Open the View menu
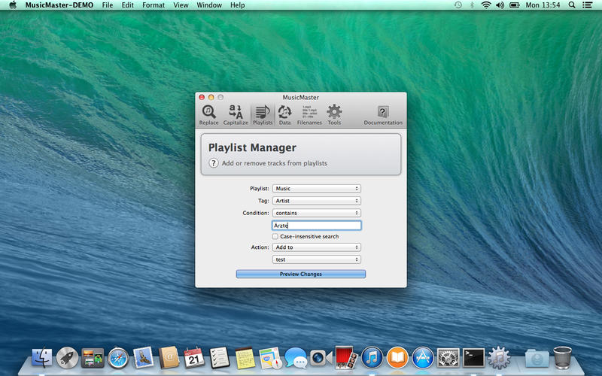The width and height of the screenshot is (602, 376). 181,5
